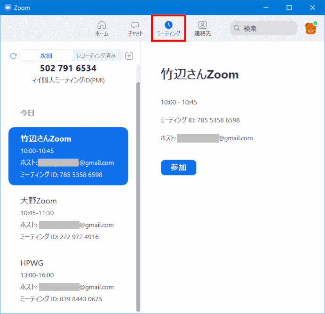
Task: Select the 大野Zoom meeting entry
Action: point(68,218)
